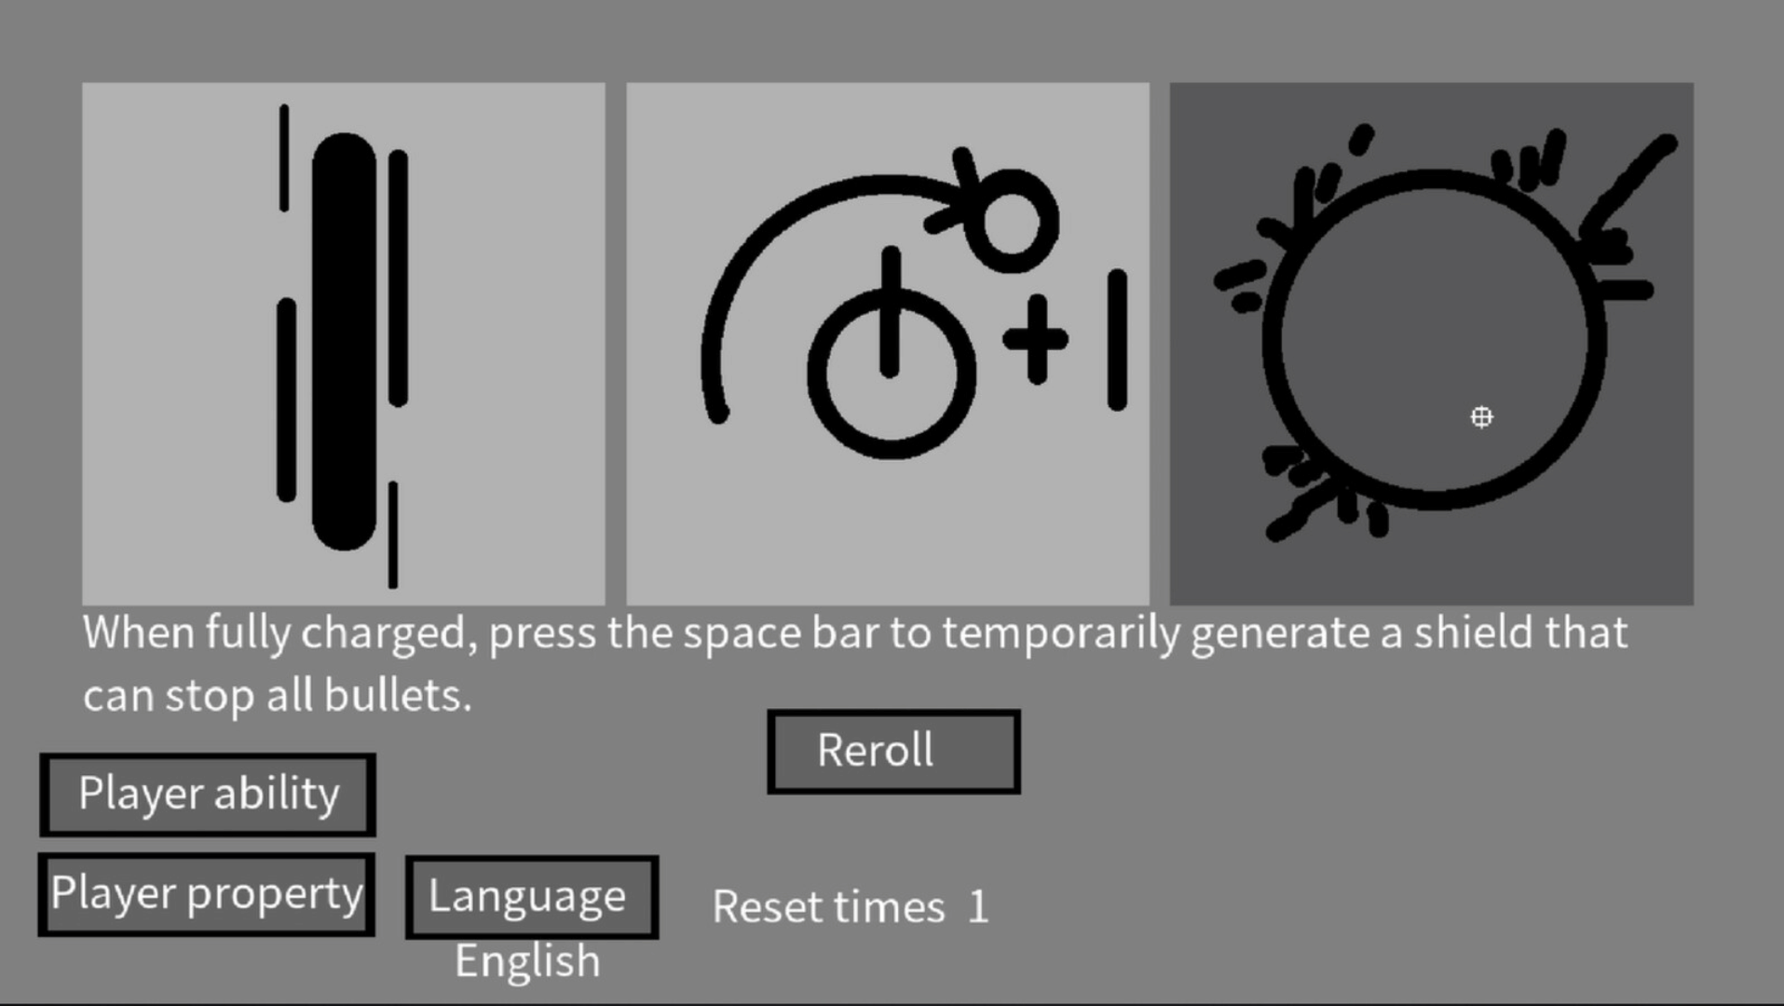Click the shield ability description text
The width and height of the screenshot is (1784, 1006).
[x=855, y=663]
